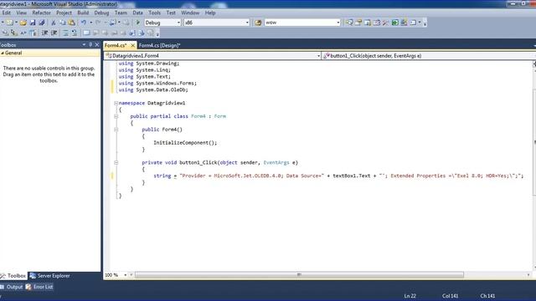The height and width of the screenshot is (301, 536).
Task: Collapse the class Form4 code region
Action: [x=116, y=116]
